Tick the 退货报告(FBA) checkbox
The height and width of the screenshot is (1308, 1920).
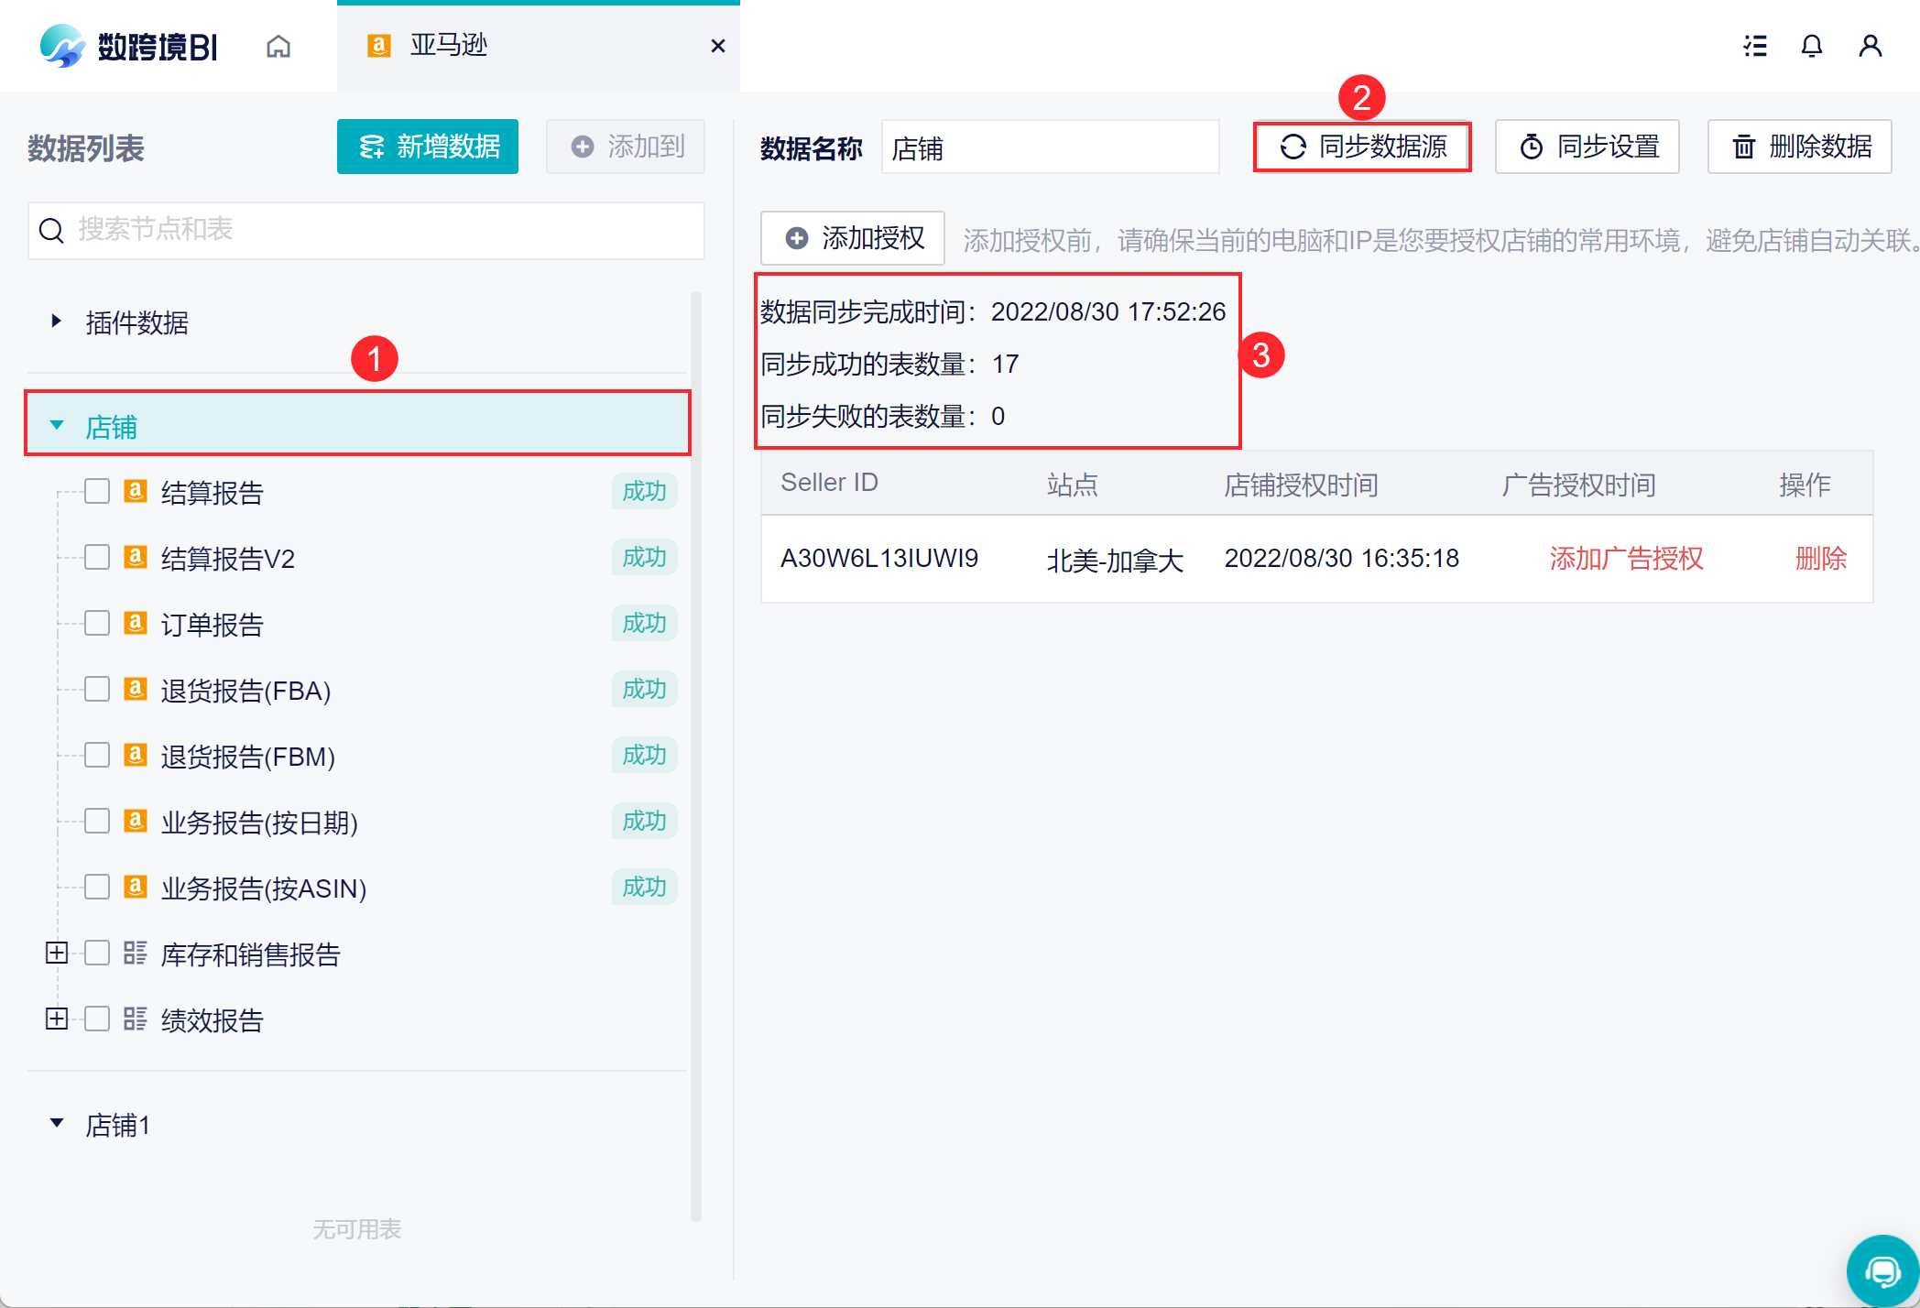97,690
